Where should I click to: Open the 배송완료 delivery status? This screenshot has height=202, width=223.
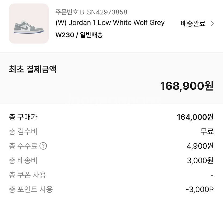(193, 24)
